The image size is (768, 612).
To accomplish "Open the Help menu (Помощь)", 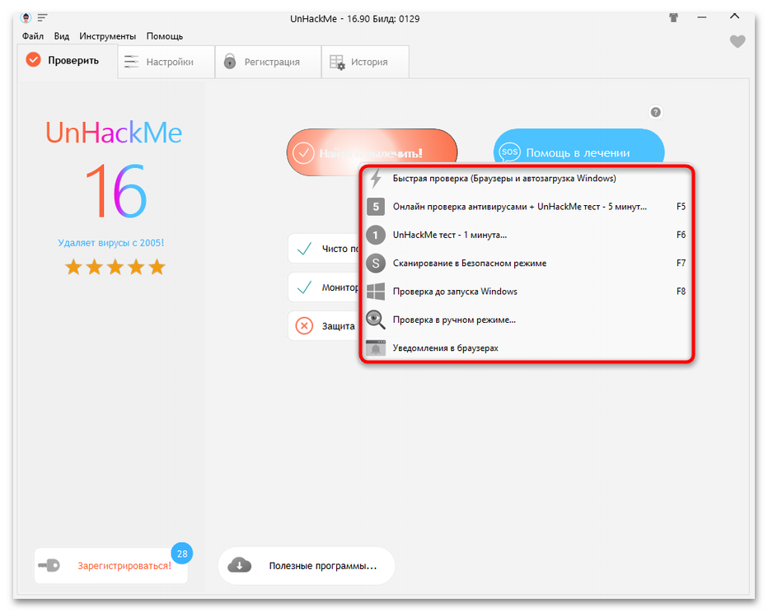I will [x=165, y=36].
